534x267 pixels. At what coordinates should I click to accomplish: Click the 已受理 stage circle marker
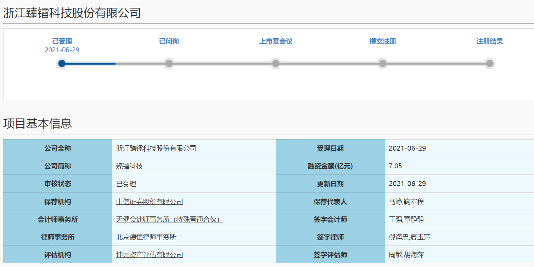pos(62,64)
